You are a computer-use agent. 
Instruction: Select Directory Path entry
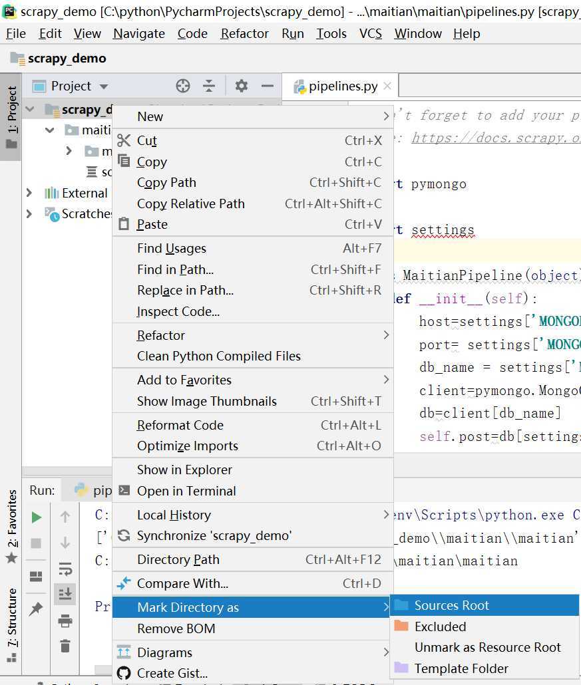tap(253, 559)
